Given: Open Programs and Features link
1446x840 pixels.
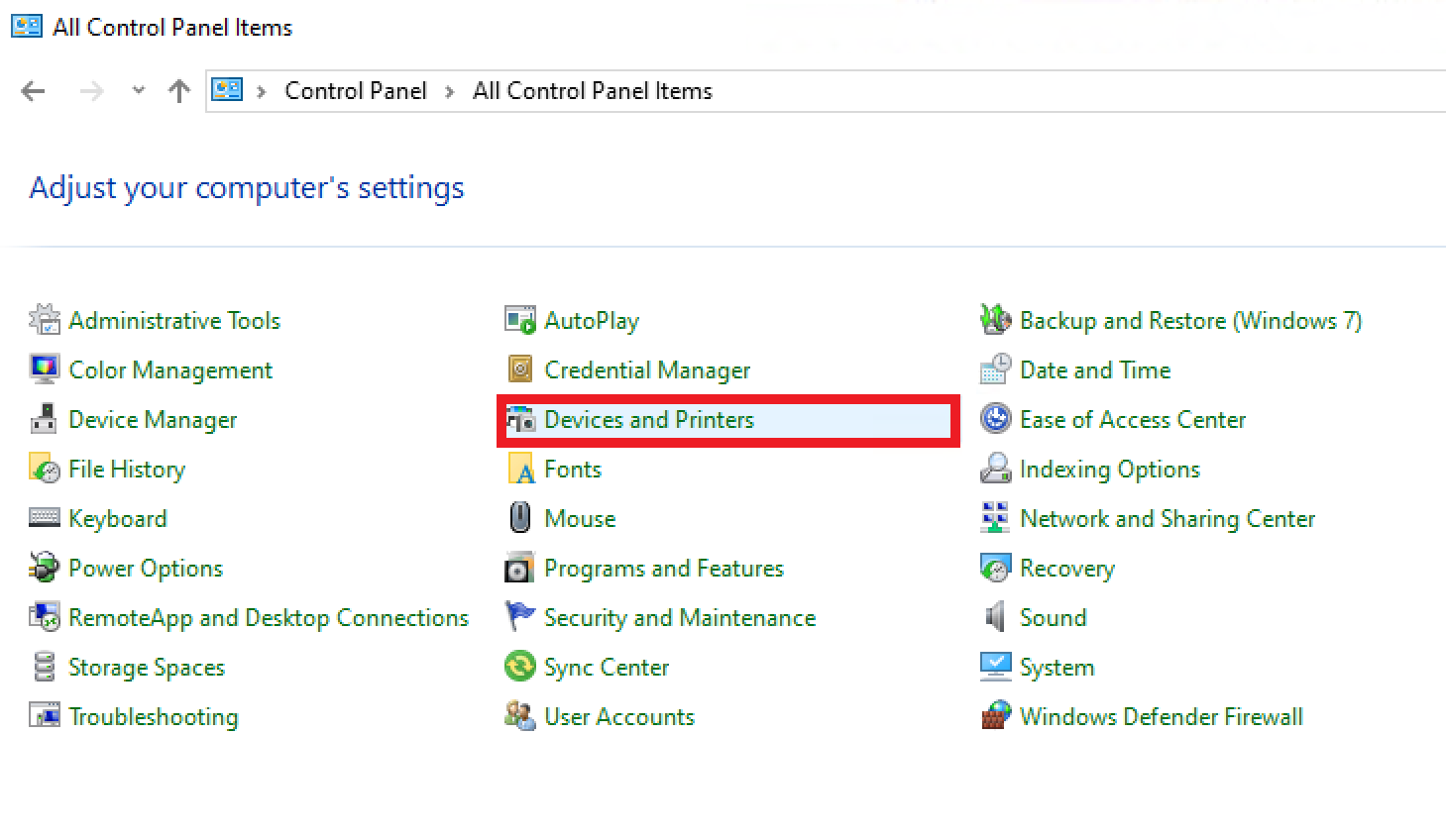Looking at the screenshot, I should [x=663, y=569].
